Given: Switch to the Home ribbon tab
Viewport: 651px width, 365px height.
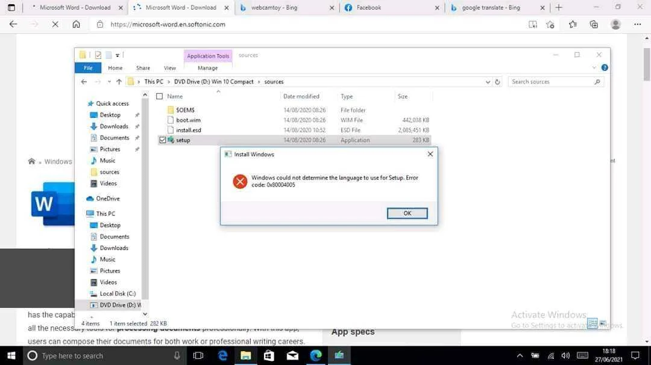Looking at the screenshot, I should point(115,68).
